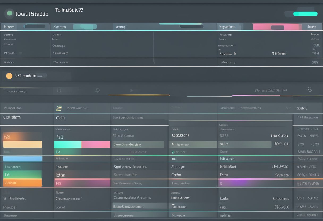Click the blue bar in left panel
323x221 pixels.
coord(23,159)
